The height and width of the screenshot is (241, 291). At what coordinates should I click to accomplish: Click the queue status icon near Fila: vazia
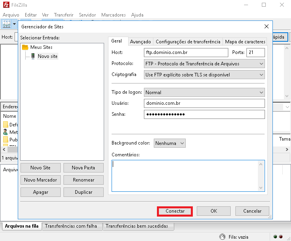[x=223, y=237]
